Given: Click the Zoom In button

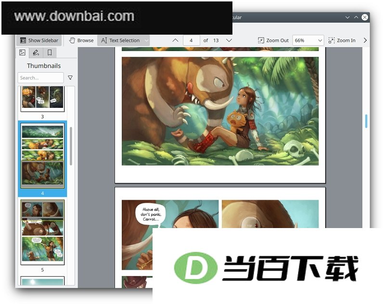Looking at the screenshot, I should pyautogui.click(x=342, y=40).
